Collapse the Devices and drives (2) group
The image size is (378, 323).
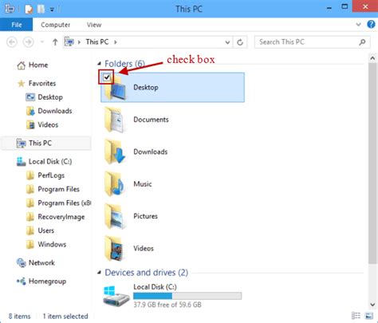coord(100,272)
